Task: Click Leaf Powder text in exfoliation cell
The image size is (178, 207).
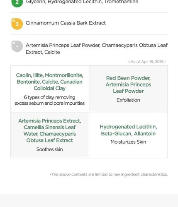Action: 128,91
